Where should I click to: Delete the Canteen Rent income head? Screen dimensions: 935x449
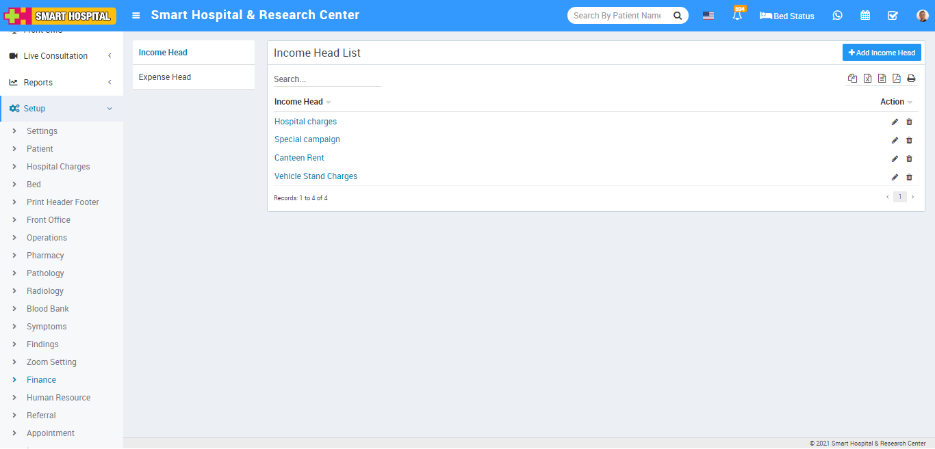pos(909,159)
